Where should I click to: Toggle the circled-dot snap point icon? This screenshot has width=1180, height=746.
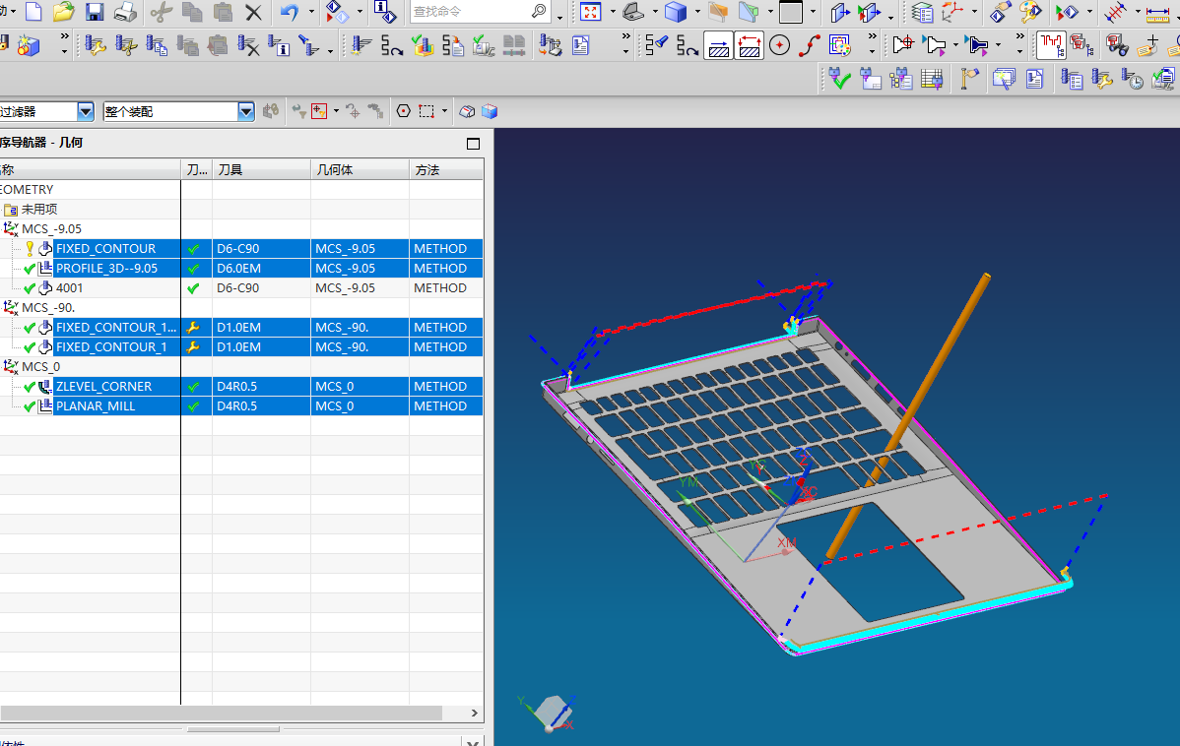point(780,45)
